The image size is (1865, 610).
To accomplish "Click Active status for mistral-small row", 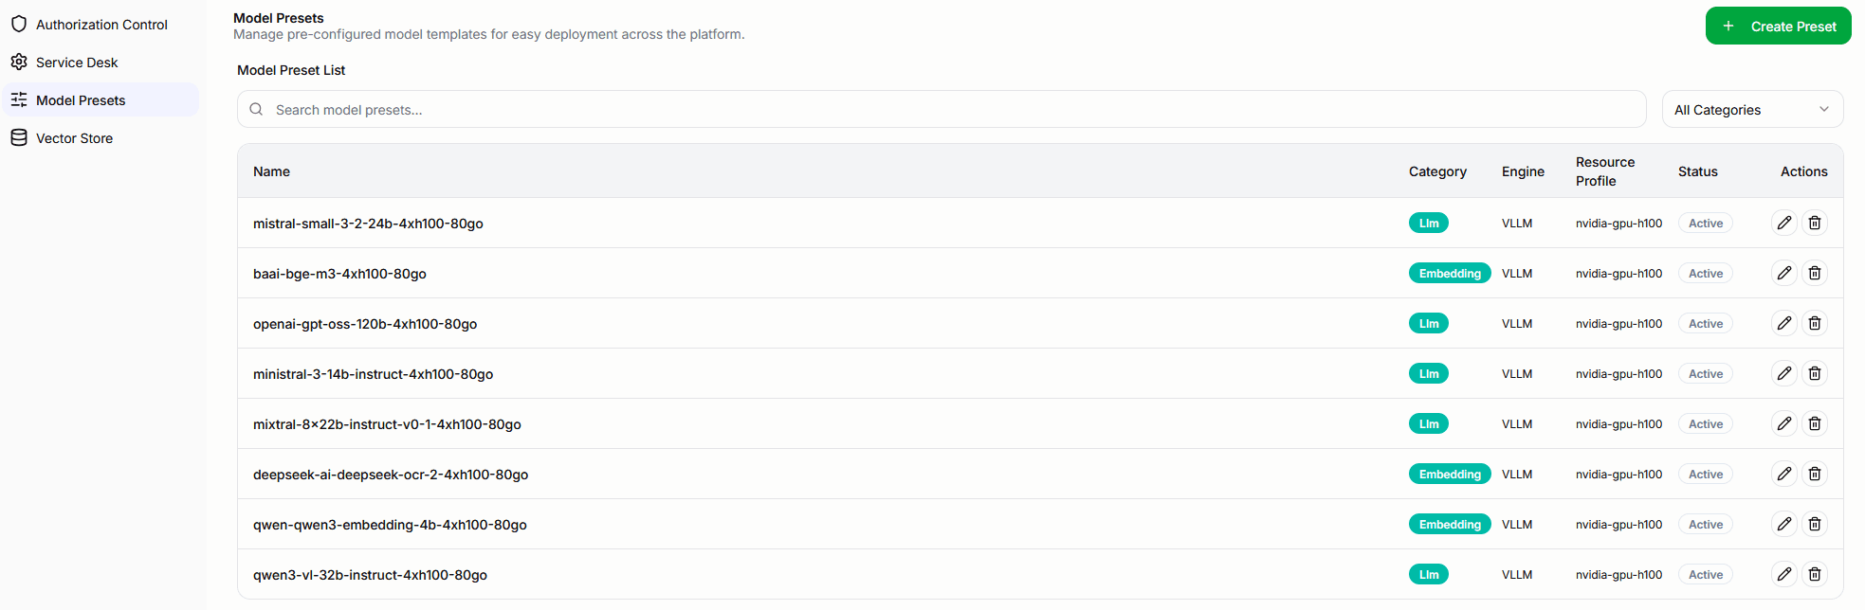I will (1706, 224).
